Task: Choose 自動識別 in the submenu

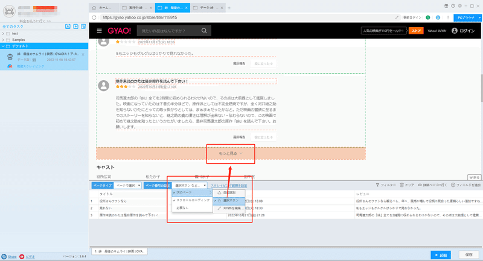Action: (229, 193)
